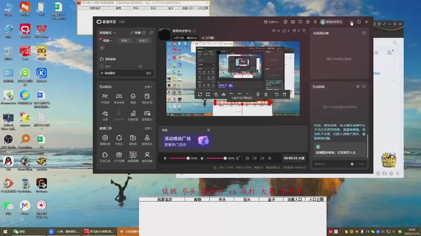Click the chat message input field
421x236 pixels.
click(x=331, y=164)
